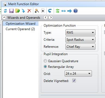Collapse the Wizards and Operands section

tap(4, 17)
